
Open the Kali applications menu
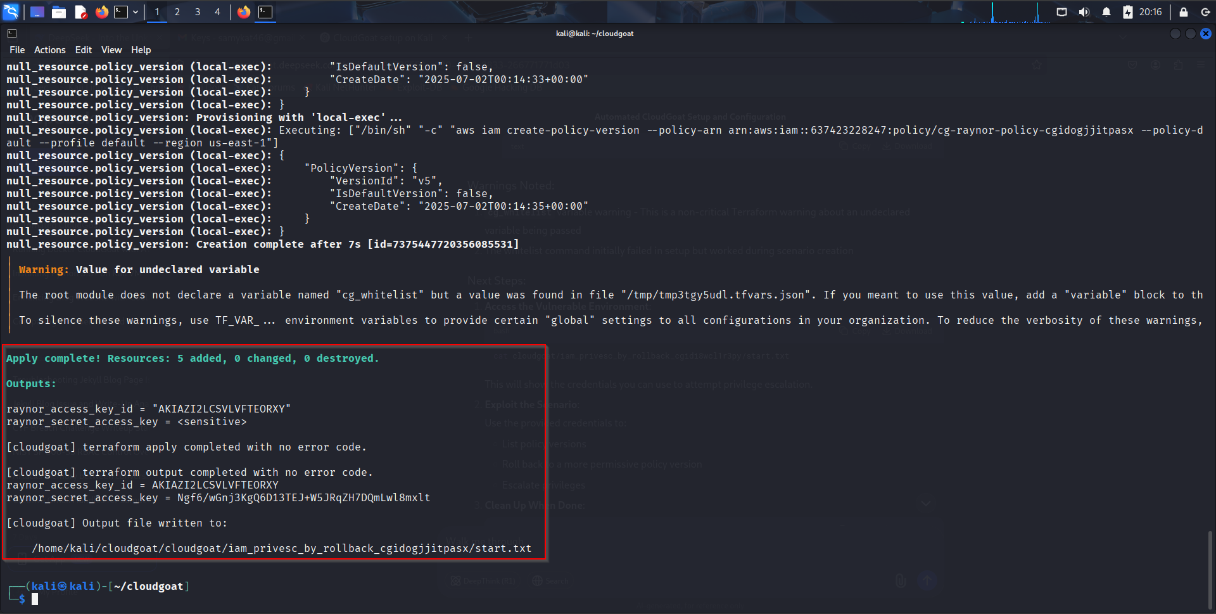point(11,11)
